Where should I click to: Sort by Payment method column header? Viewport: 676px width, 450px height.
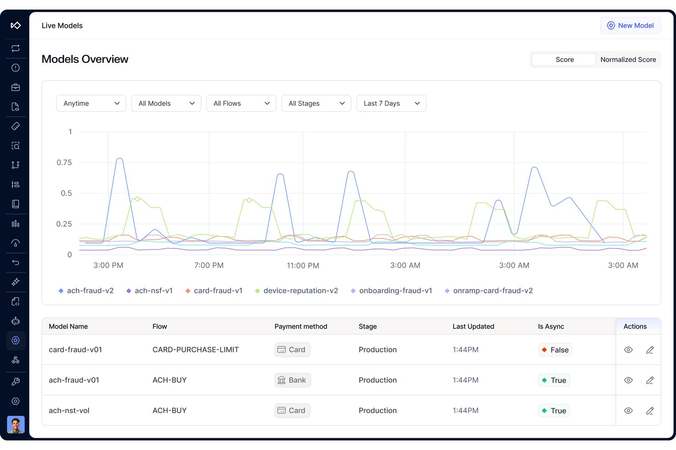301,326
